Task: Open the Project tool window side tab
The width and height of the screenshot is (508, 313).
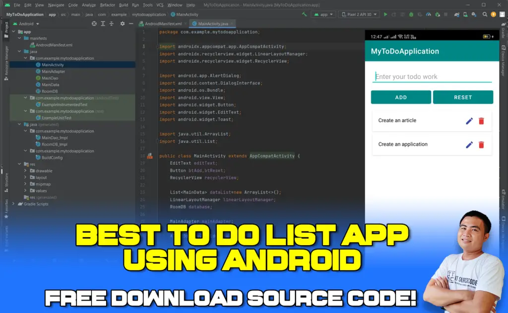Action: coord(6,30)
